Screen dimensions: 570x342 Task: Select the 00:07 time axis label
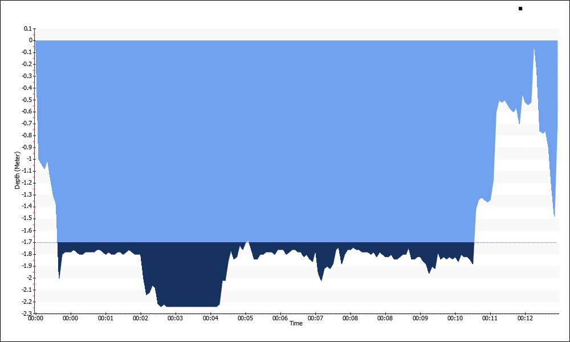tap(315, 319)
